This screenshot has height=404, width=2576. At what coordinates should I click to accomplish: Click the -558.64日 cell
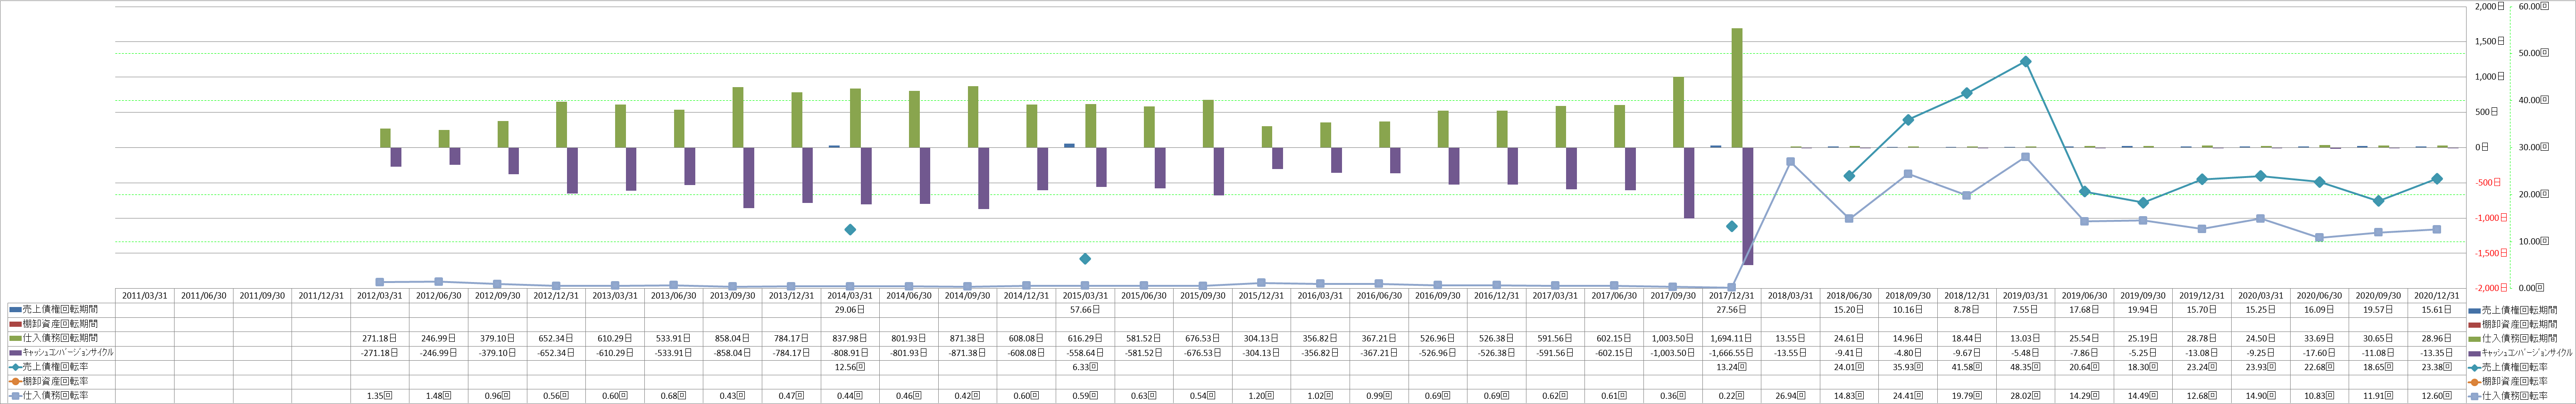pos(1085,353)
